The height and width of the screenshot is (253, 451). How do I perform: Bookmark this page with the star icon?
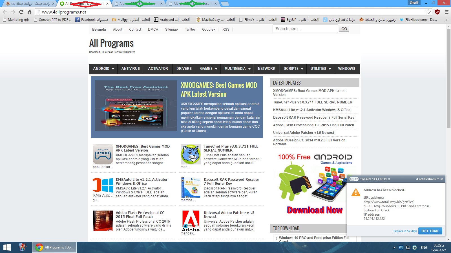point(428,12)
